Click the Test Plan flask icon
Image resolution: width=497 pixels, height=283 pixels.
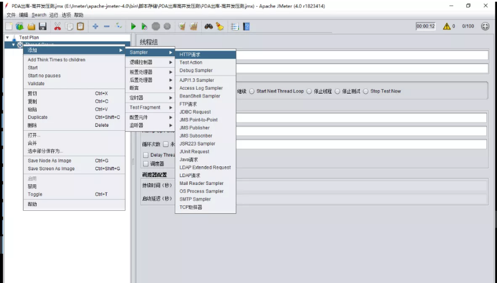[x=14, y=37]
